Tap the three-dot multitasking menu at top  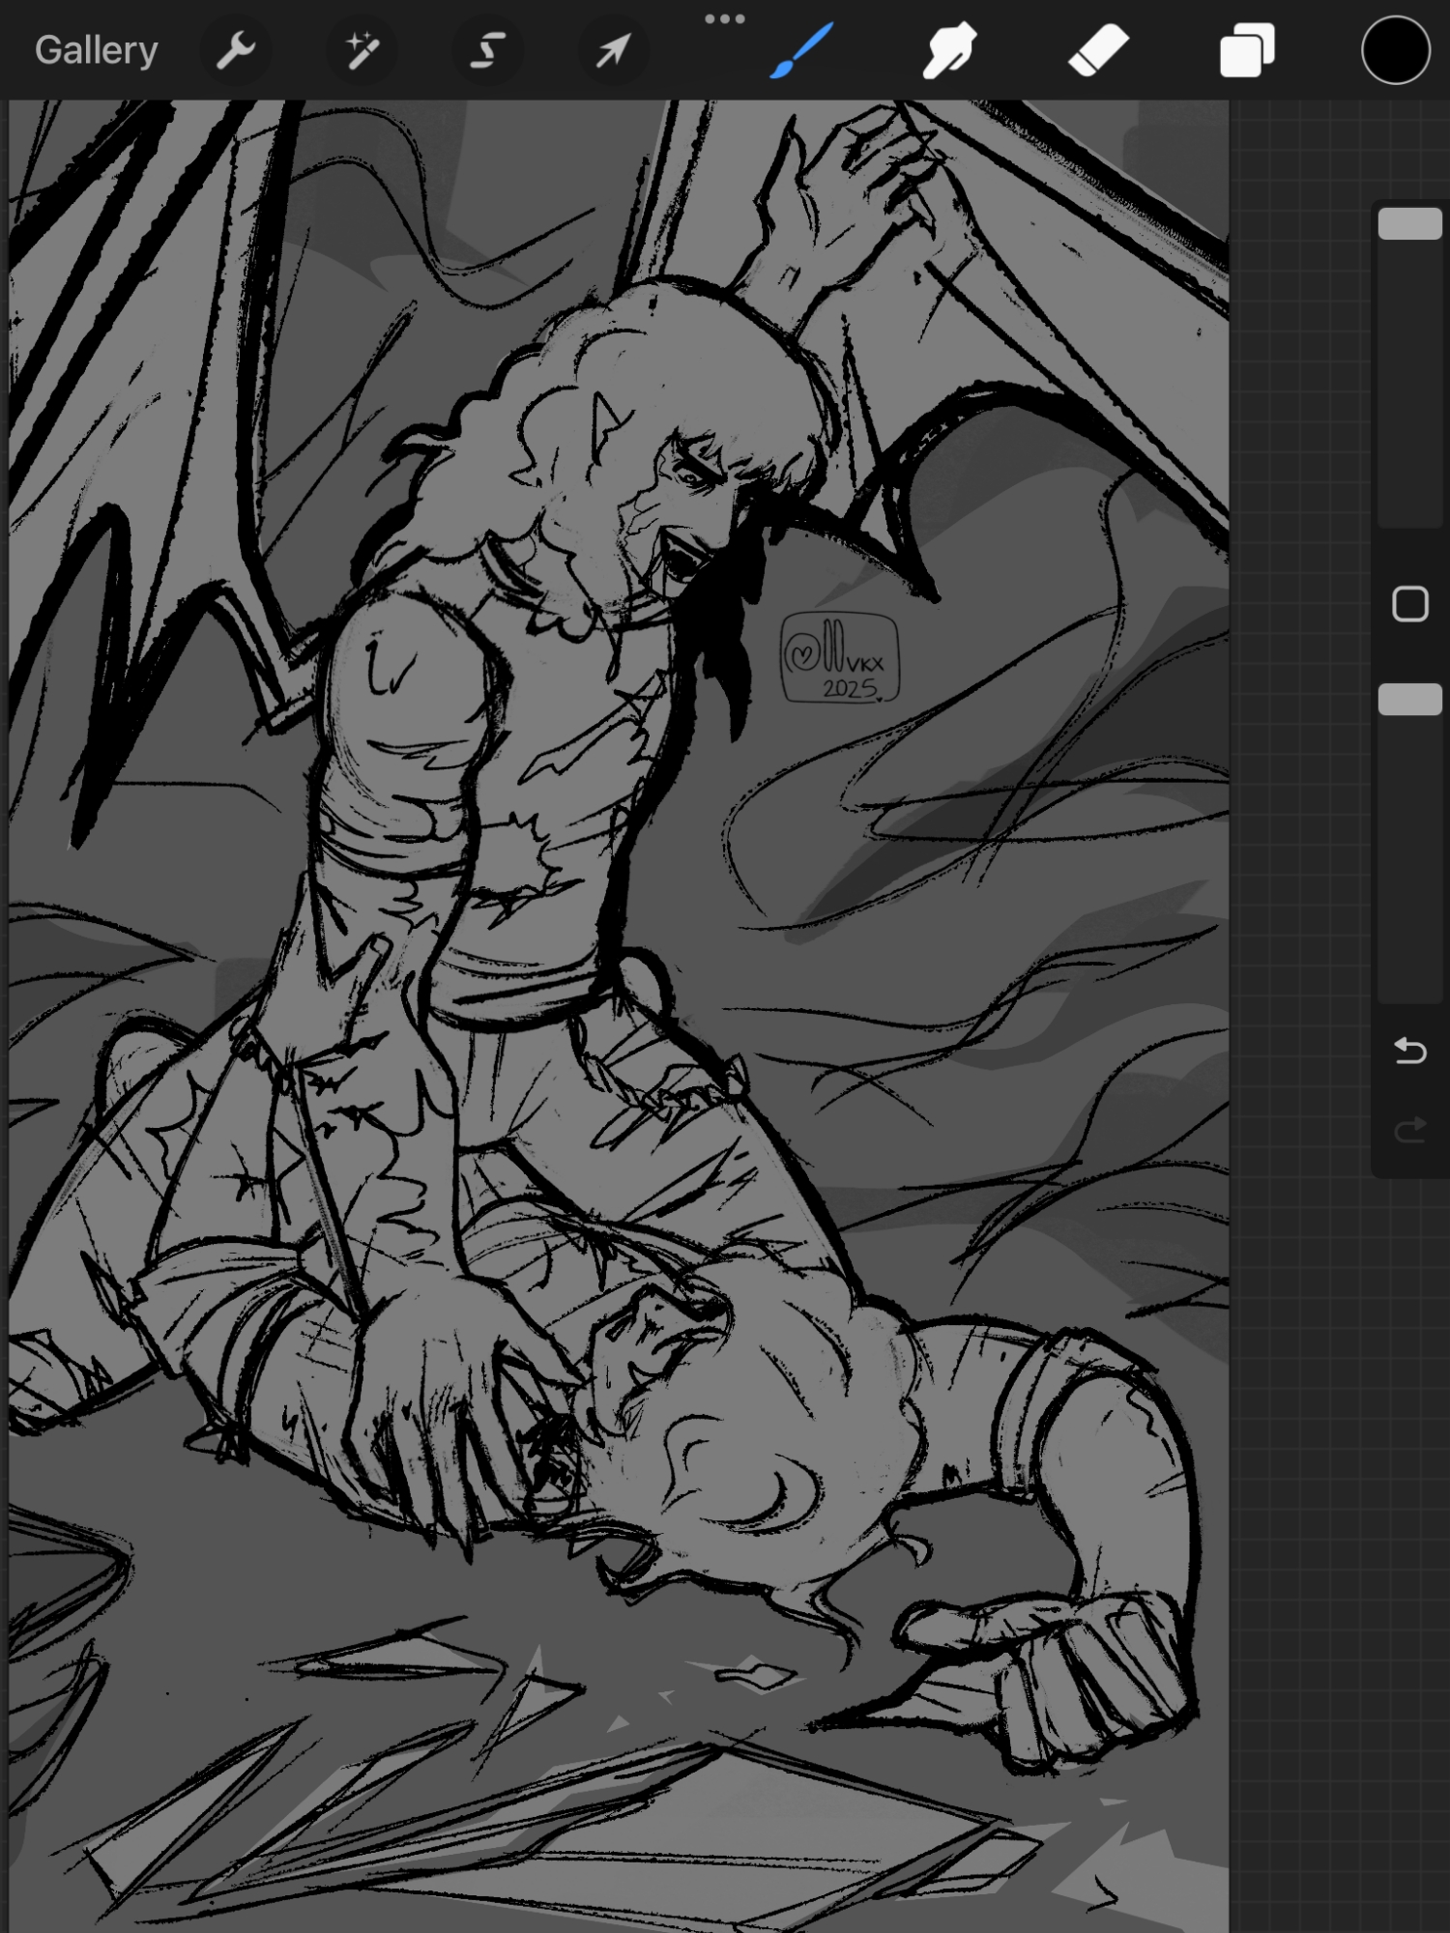point(724,18)
